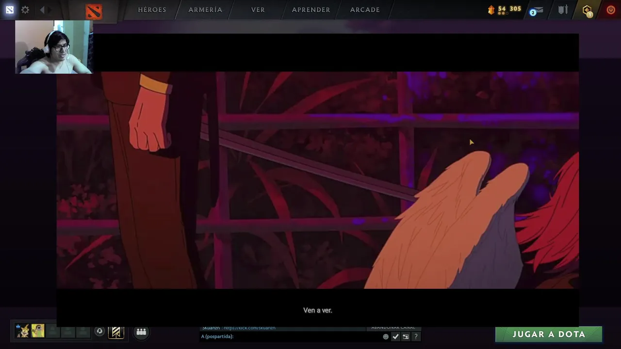621x349 pixels.
Task: Open the APRENDER tab
Action: [x=311, y=10]
